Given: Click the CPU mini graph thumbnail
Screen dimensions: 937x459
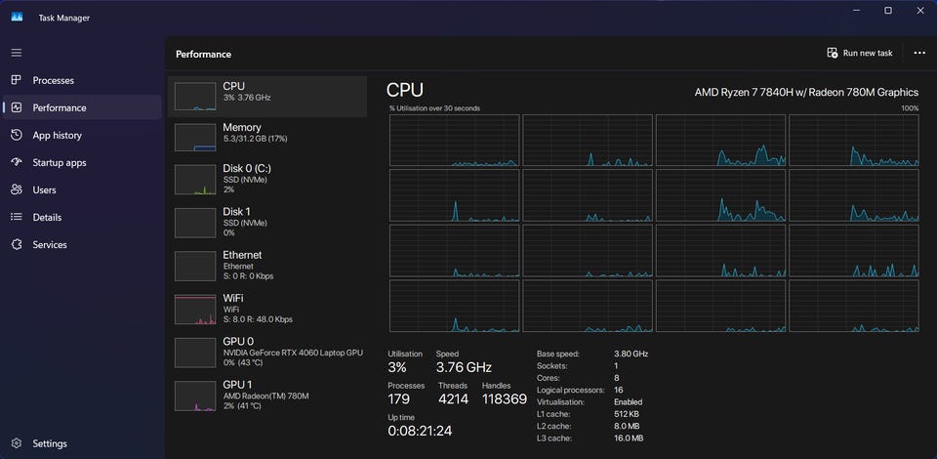Looking at the screenshot, I should tap(195, 97).
